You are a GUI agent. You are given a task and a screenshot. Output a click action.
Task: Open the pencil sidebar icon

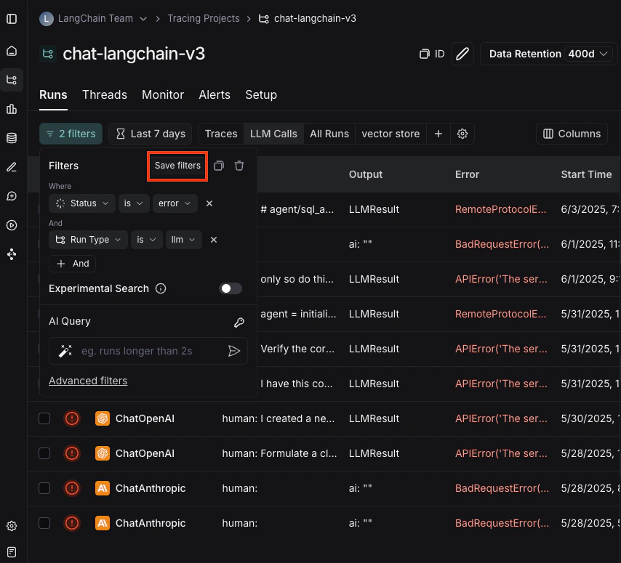click(x=12, y=167)
